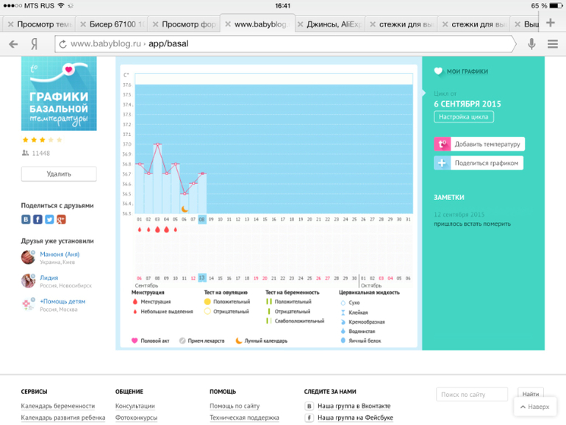Tap the microphone voice search icon
566x425 pixels.
pyautogui.click(x=531, y=44)
